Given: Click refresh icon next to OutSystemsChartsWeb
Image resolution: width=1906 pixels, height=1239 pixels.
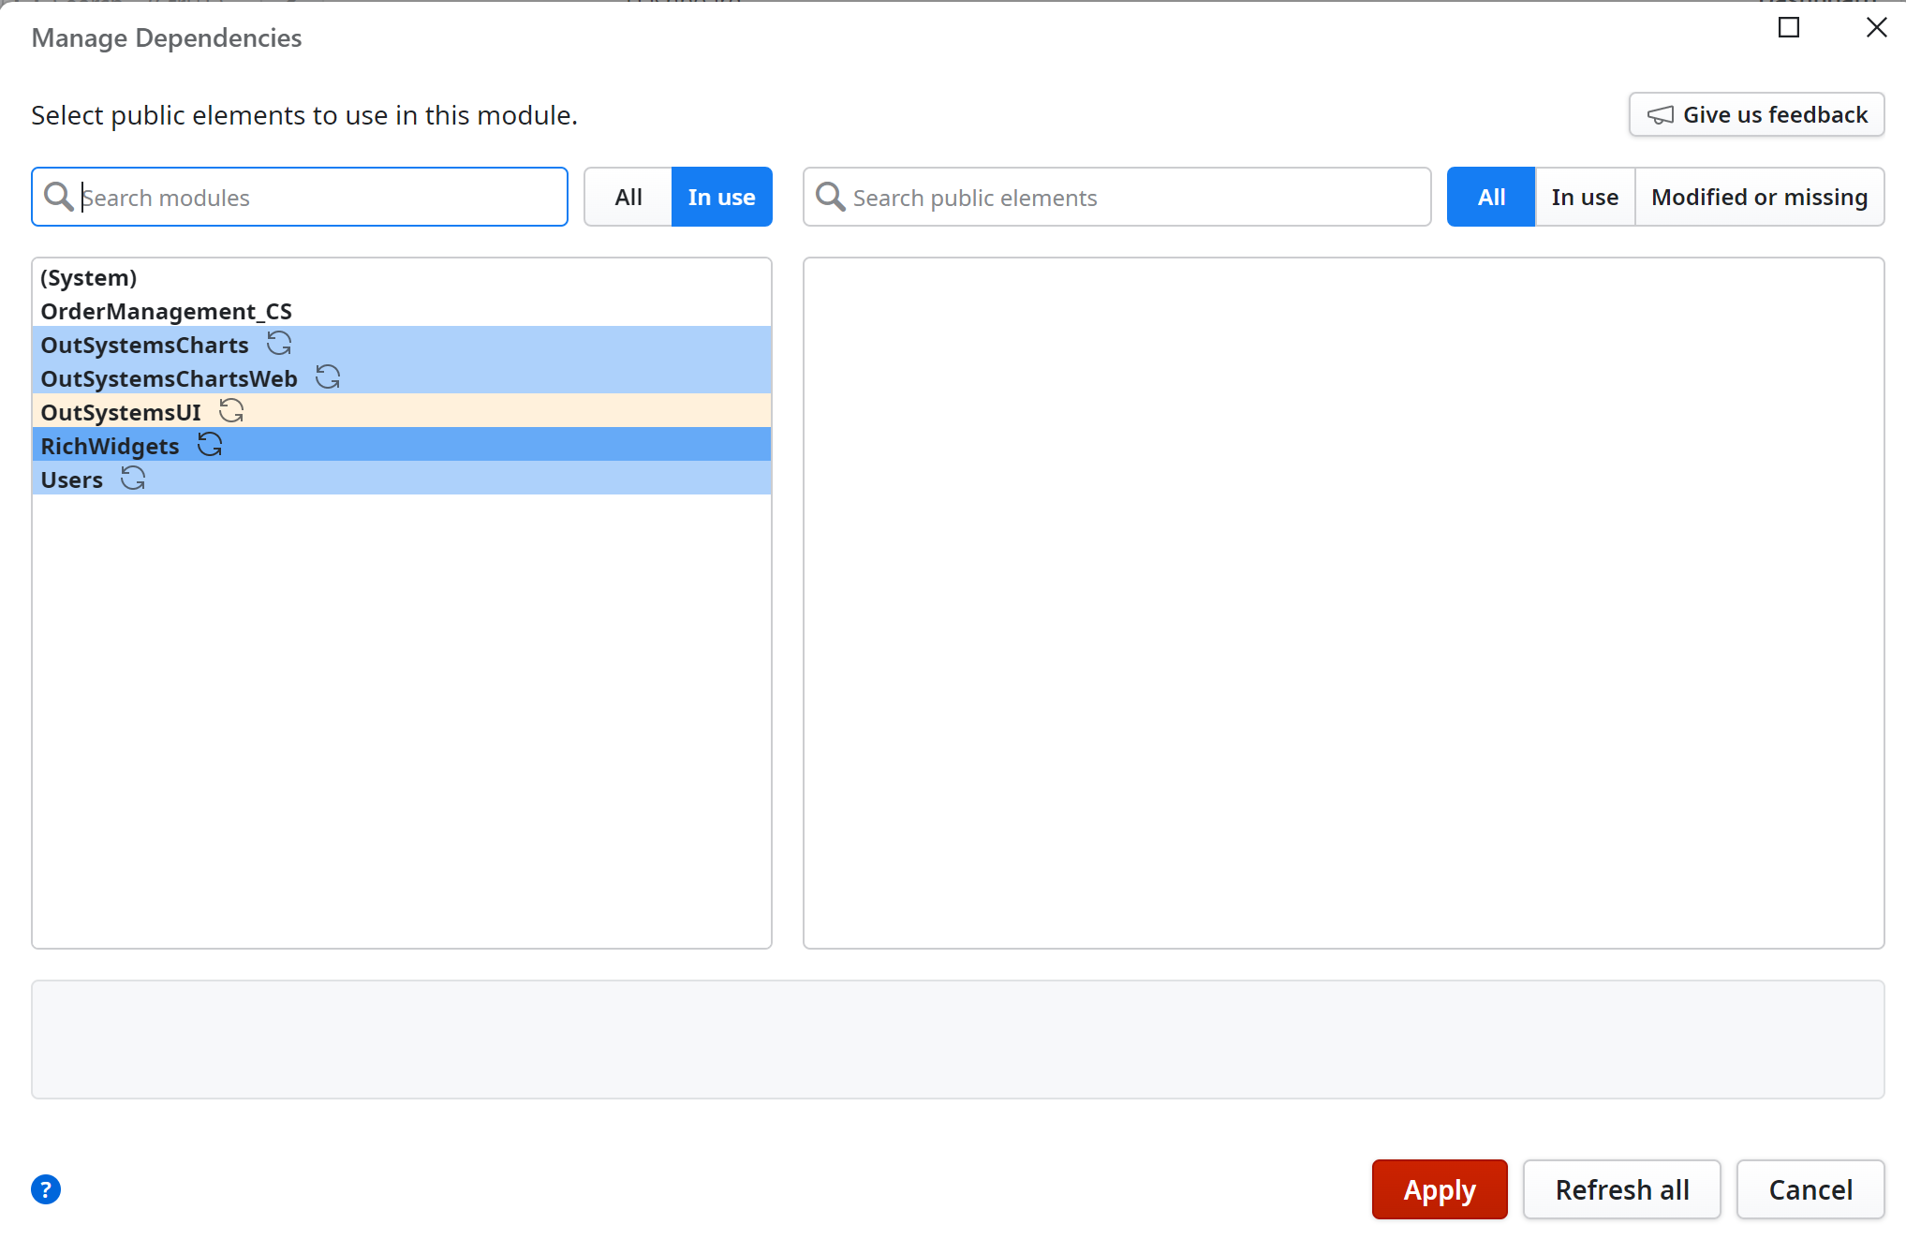Looking at the screenshot, I should point(328,377).
